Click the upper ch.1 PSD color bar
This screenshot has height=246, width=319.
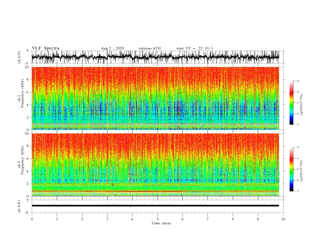tap(292, 103)
